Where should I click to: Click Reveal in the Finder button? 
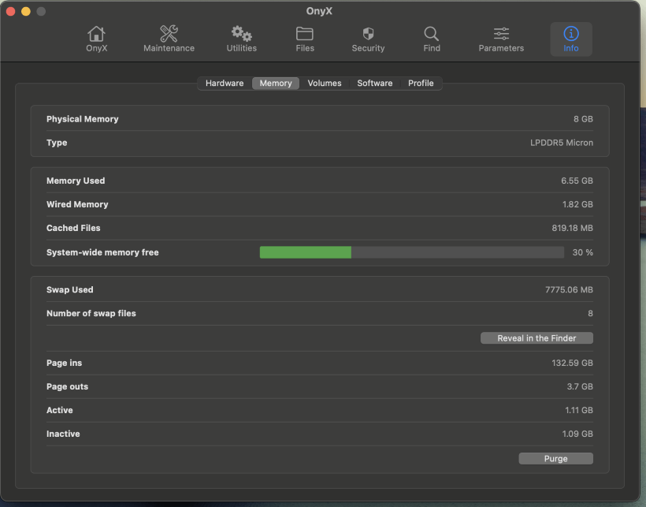coord(536,338)
